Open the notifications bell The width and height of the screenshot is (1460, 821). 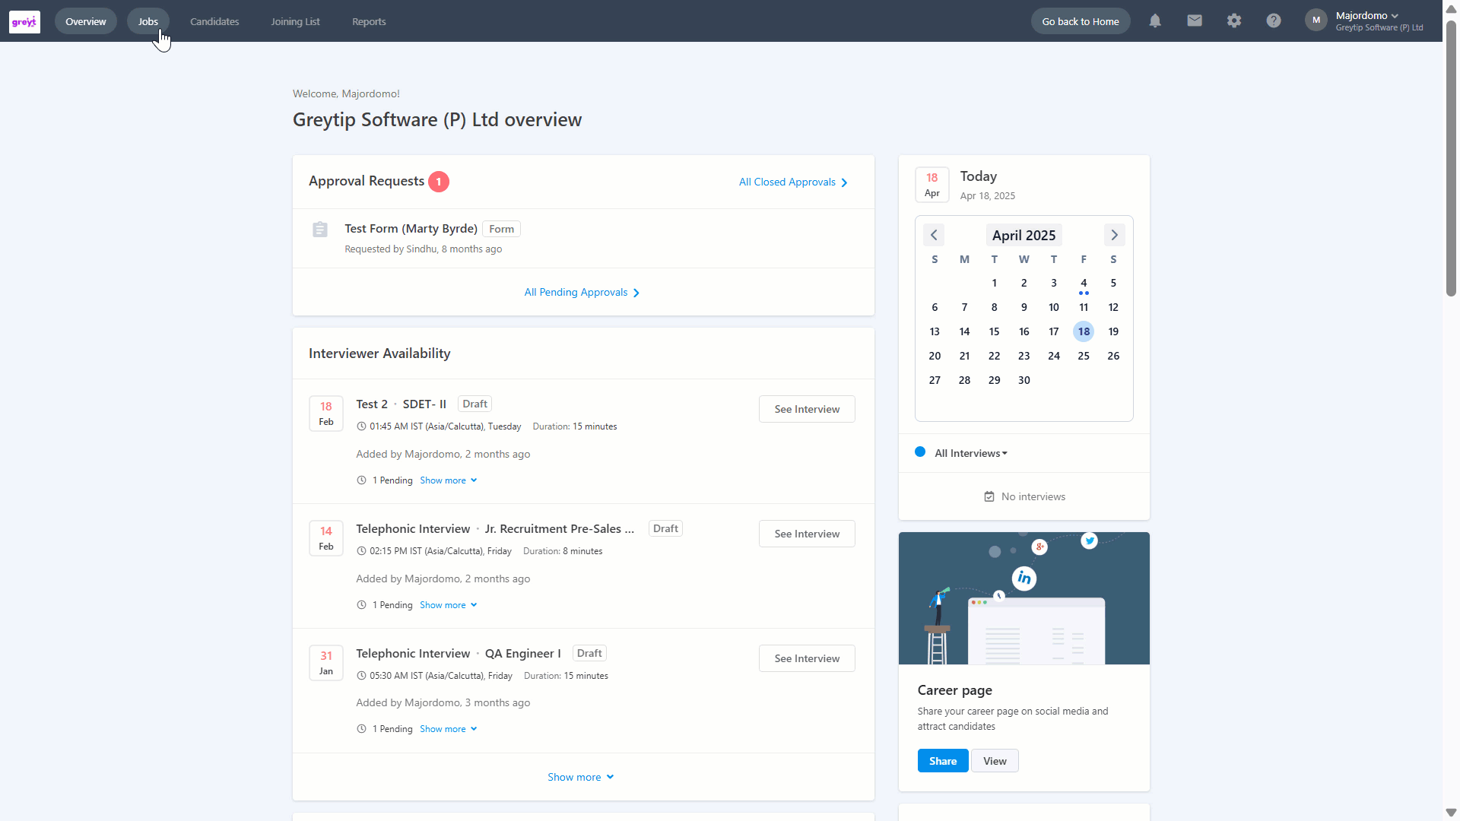click(x=1155, y=21)
